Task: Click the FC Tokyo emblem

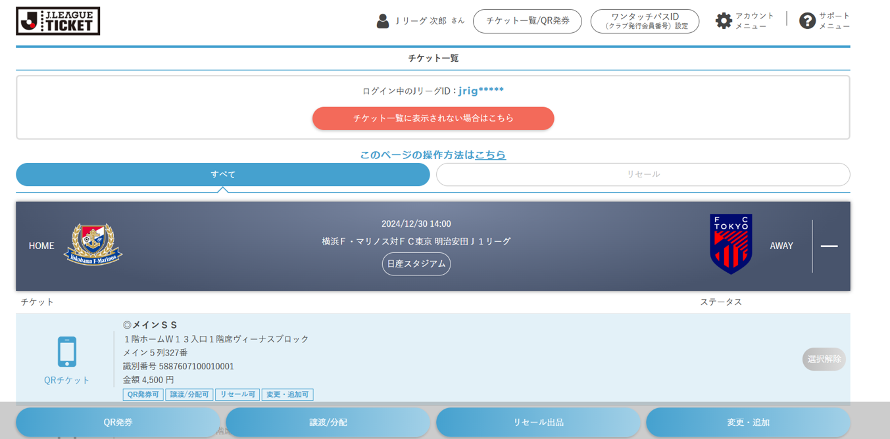Action: pyautogui.click(x=731, y=244)
